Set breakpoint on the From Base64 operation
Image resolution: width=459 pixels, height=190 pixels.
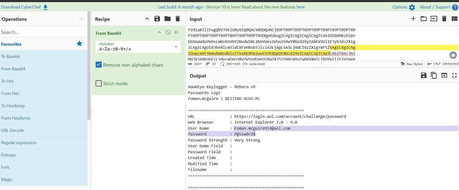point(176,33)
